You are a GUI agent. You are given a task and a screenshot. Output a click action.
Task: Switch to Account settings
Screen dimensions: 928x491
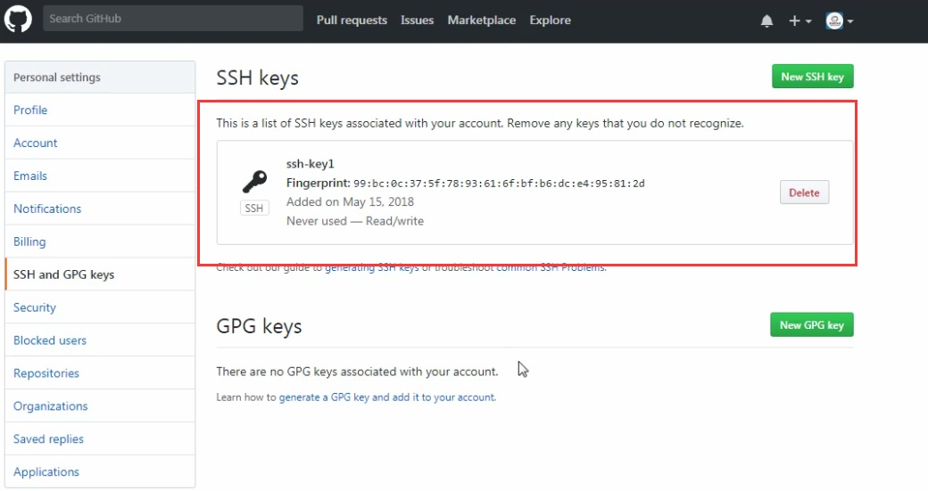click(36, 143)
